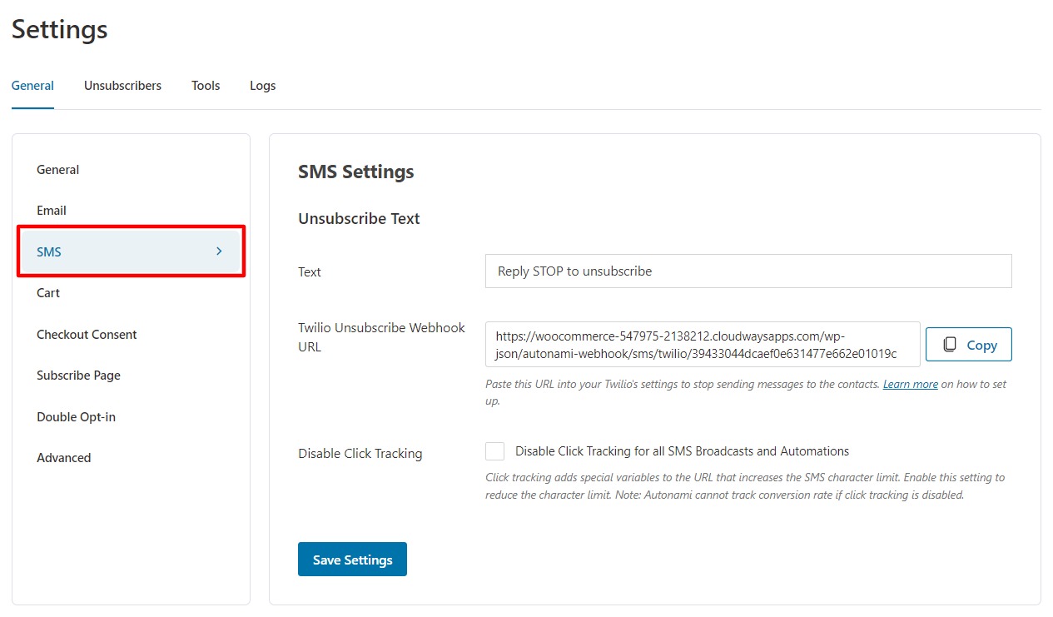The image size is (1053, 617).
Task: Click the Save Settings button
Action: (352, 560)
